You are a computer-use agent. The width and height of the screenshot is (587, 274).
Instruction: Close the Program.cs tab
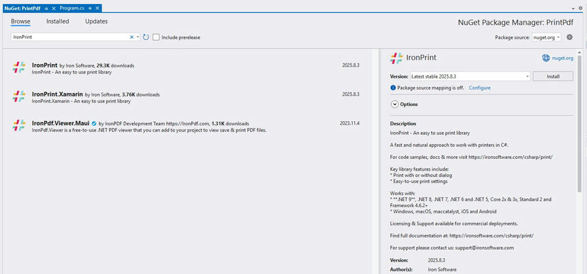[x=97, y=8]
